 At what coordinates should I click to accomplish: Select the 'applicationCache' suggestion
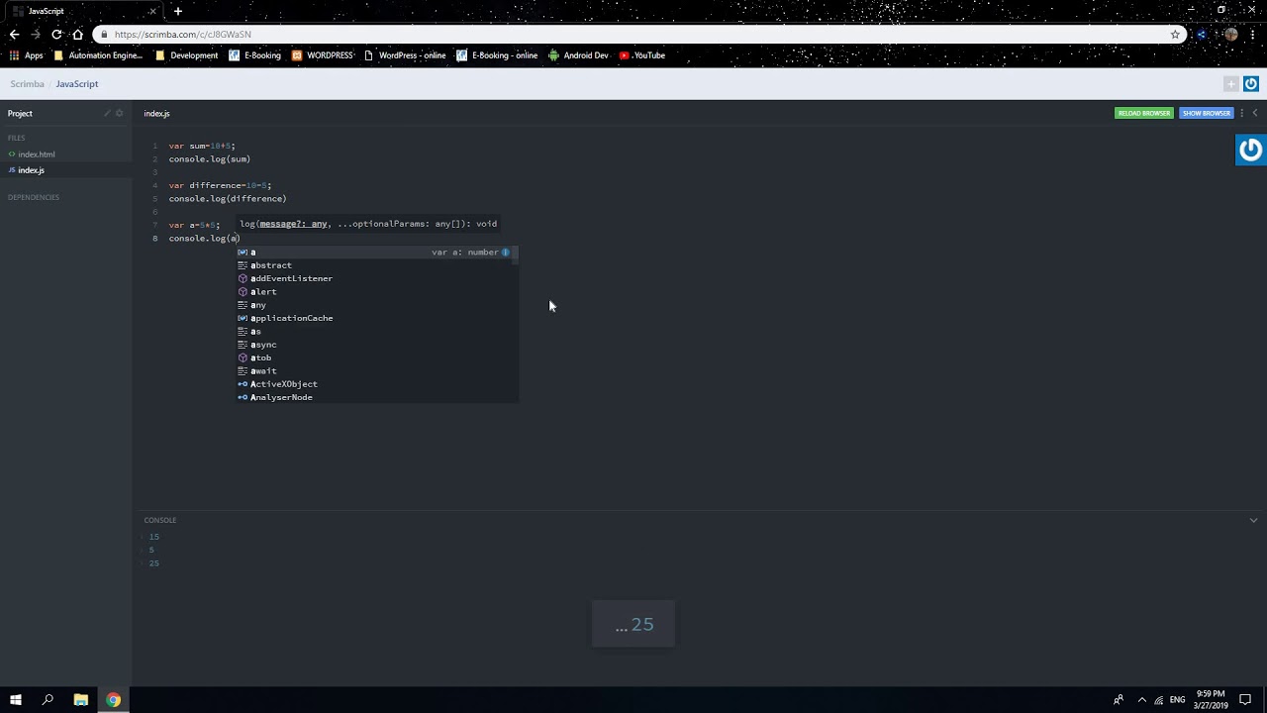[x=376, y=318]
